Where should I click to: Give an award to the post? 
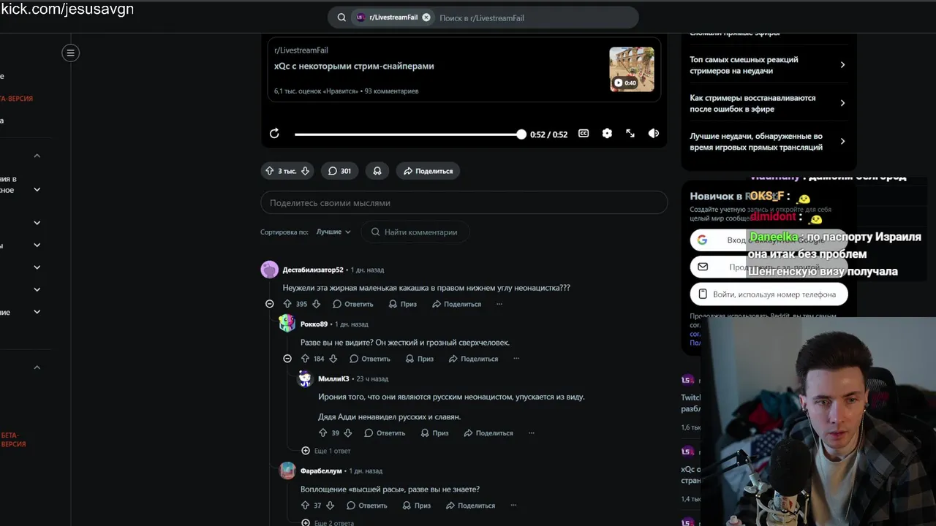(x=377, y=171)
